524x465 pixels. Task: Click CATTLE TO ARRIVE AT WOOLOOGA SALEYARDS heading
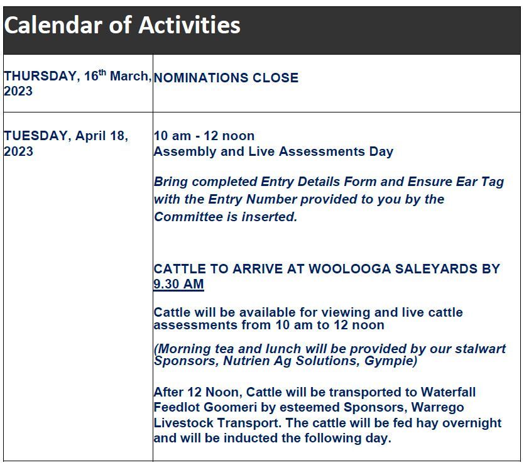click(327, 269)
